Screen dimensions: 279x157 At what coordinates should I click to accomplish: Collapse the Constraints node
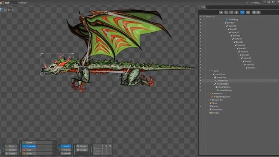(x=208, y=94)
